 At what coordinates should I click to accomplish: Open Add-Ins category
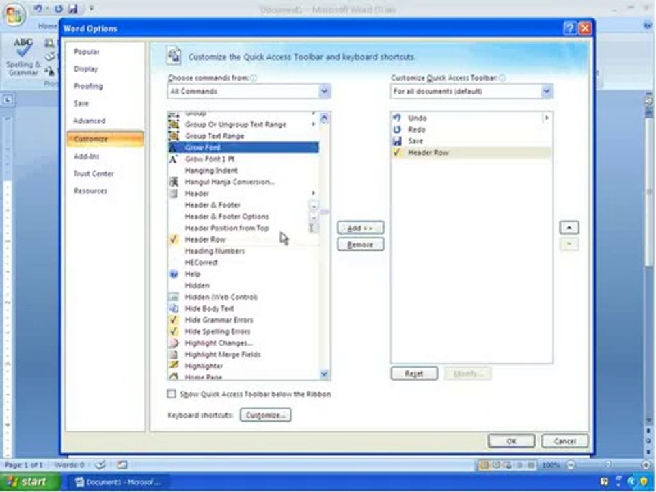pyautogui.click(x=87, y=156)
